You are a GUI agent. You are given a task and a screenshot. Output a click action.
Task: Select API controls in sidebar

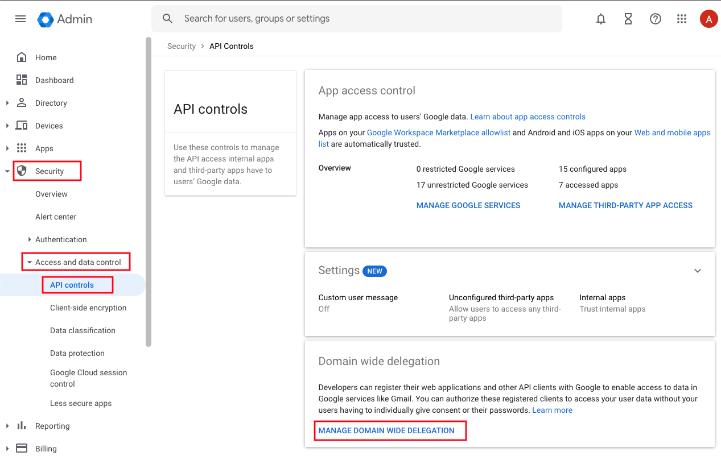click(x=72, y=285)
